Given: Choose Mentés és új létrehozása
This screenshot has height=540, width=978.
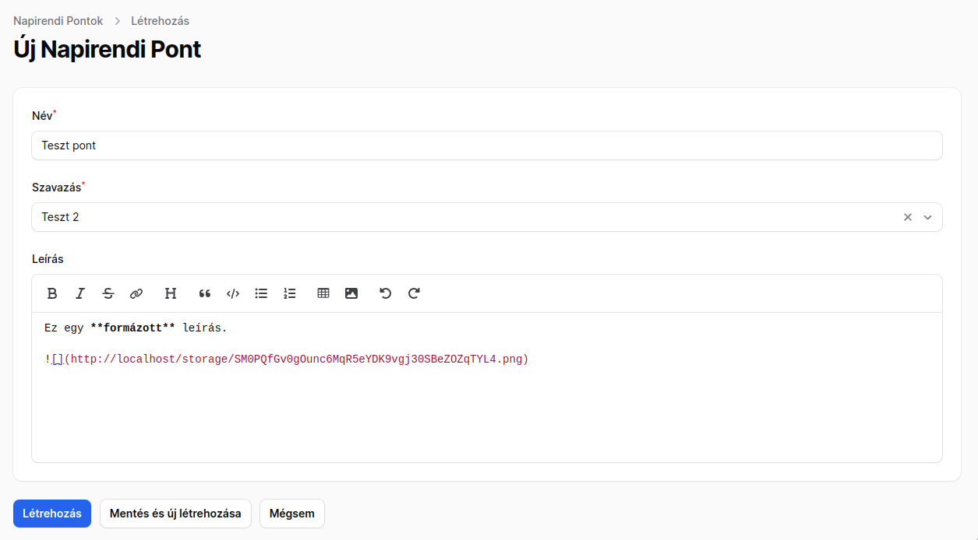Looking at the screenshot, I should [175, 514].
